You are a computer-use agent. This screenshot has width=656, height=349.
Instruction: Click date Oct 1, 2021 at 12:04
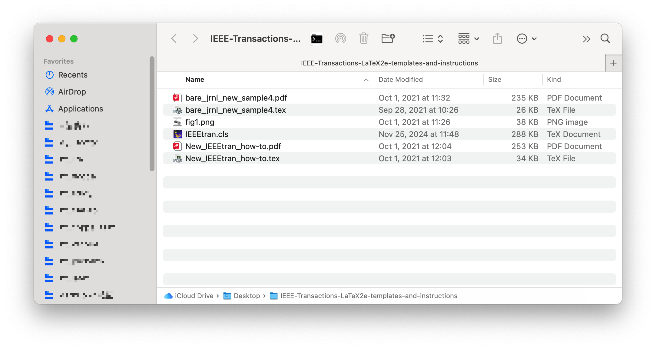coord(415,146)
